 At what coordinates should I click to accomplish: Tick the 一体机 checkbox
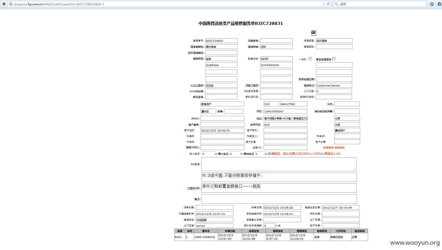(x=310, y=59)
